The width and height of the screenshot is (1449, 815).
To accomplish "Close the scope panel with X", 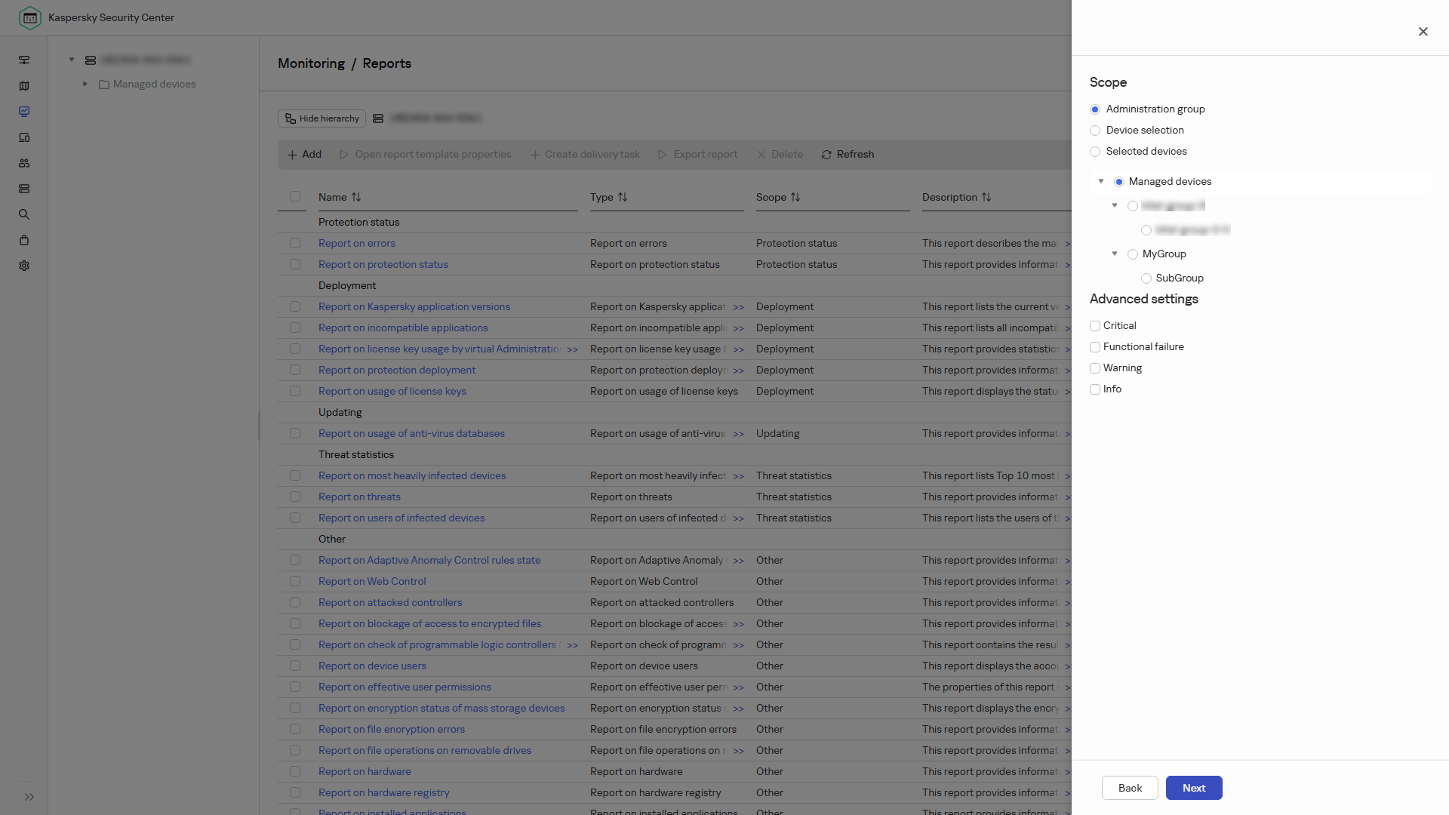I will click(1423, 32).
